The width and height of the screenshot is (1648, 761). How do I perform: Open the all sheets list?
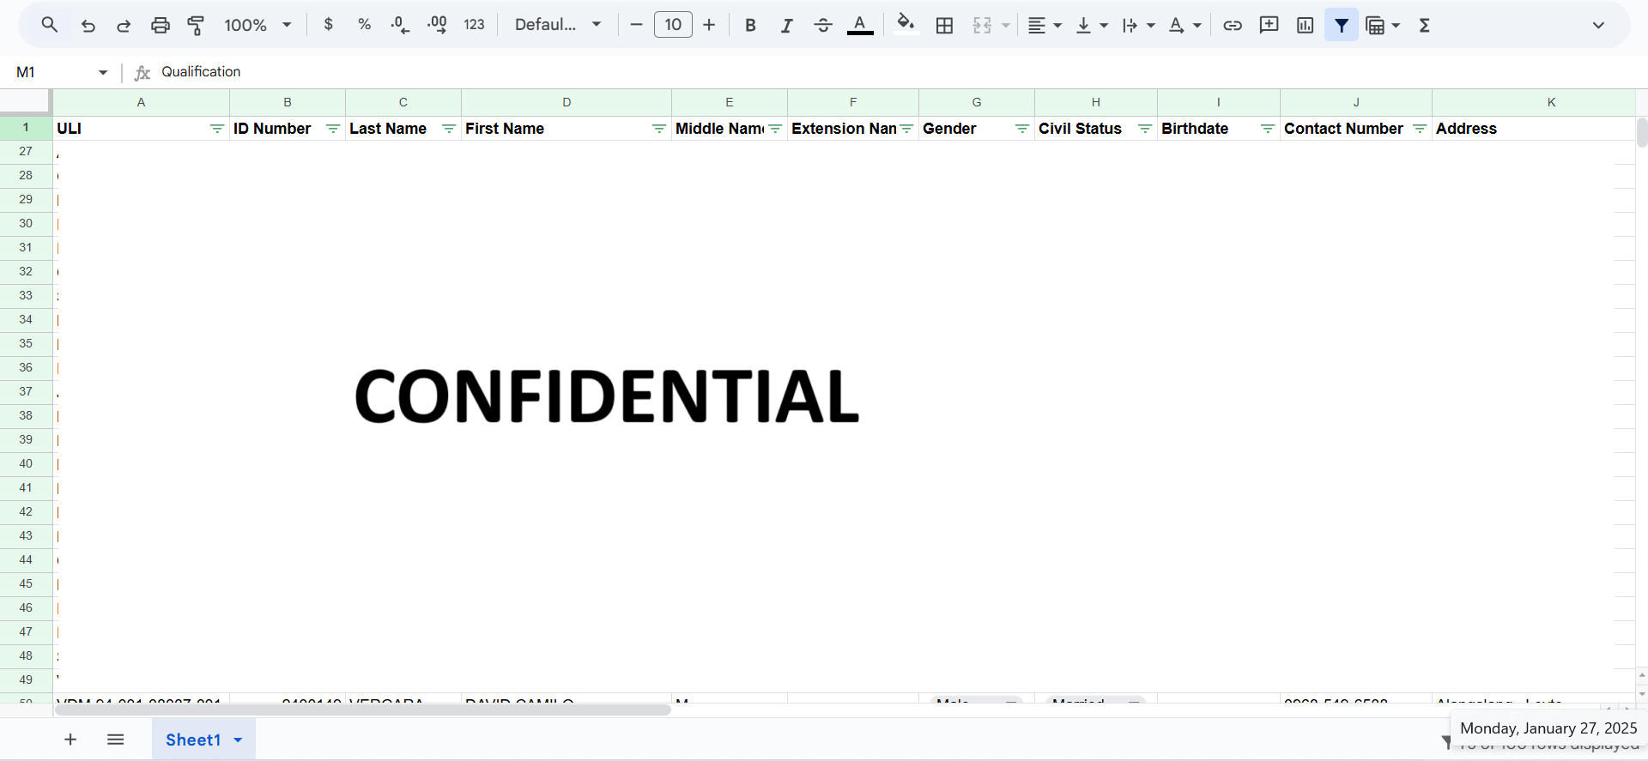(116, 740)
